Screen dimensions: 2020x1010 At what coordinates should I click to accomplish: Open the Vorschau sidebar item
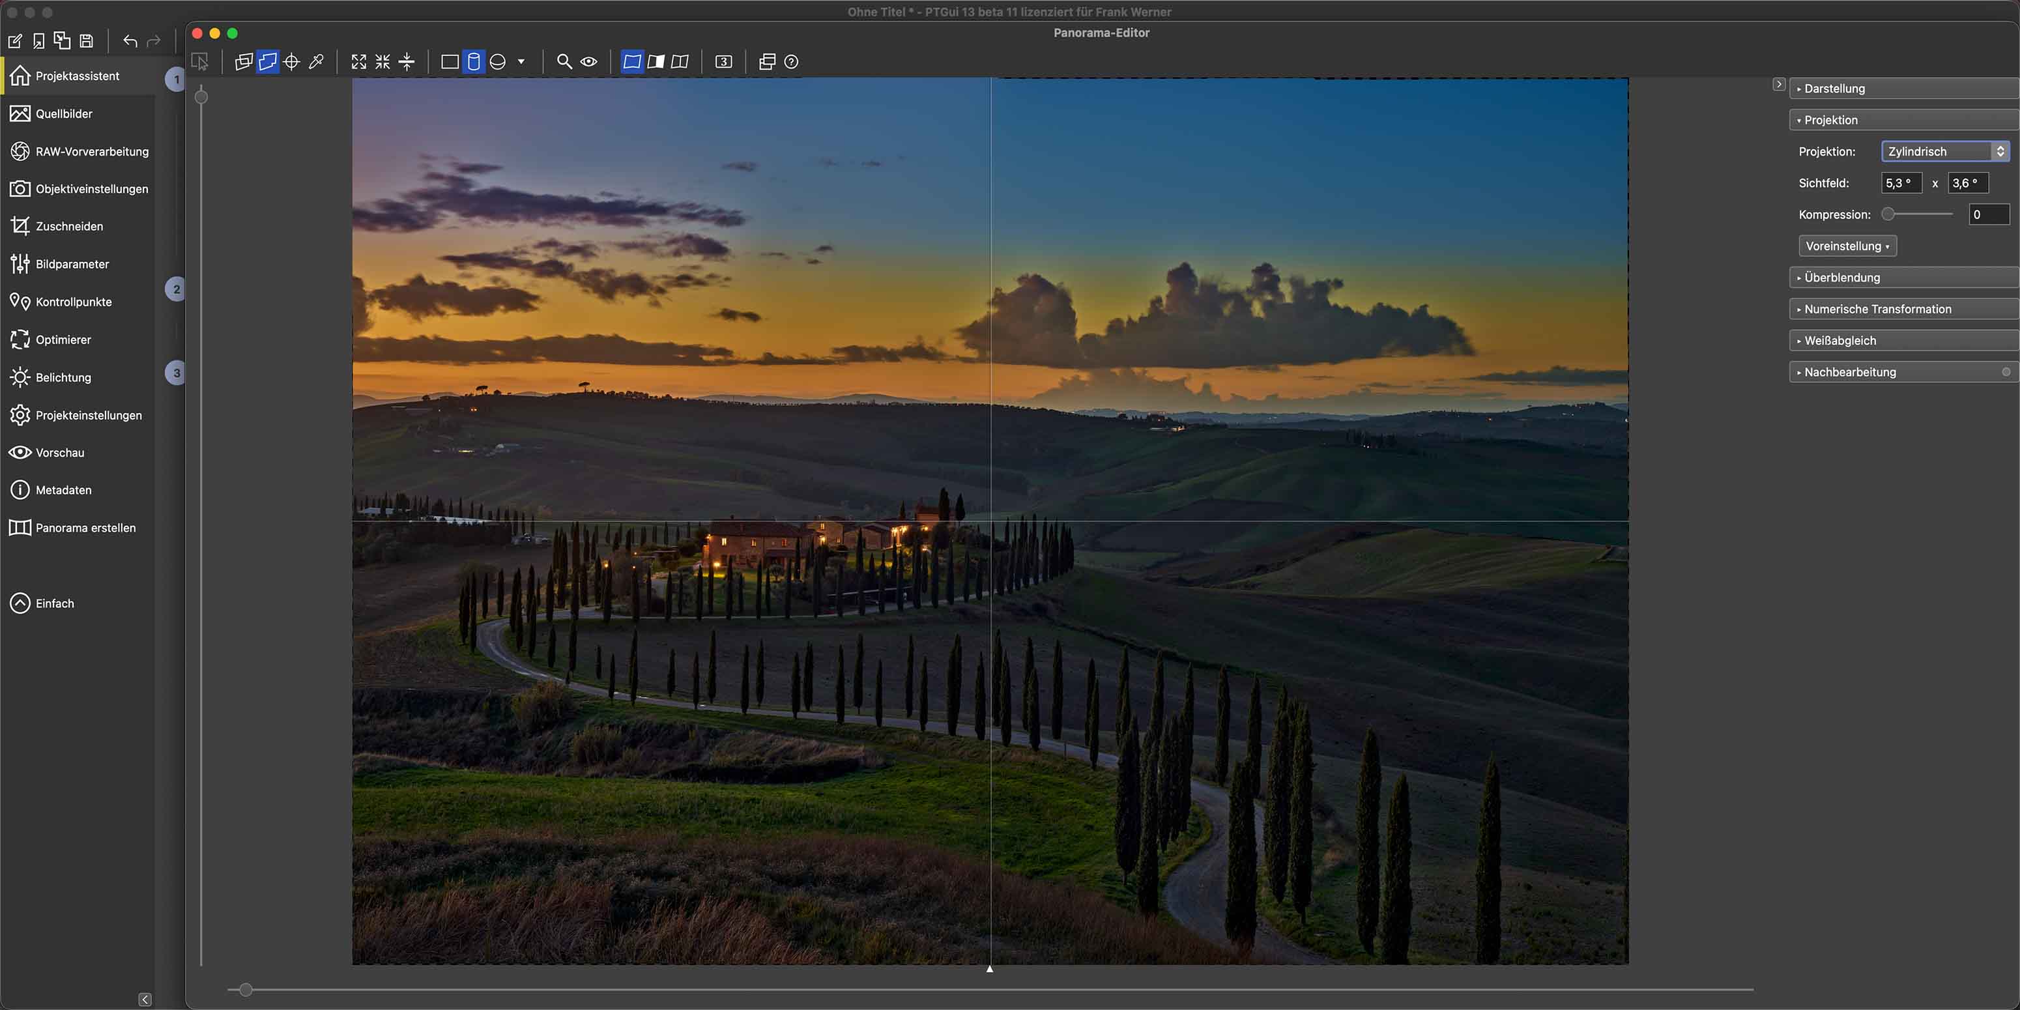coord(78,452)
